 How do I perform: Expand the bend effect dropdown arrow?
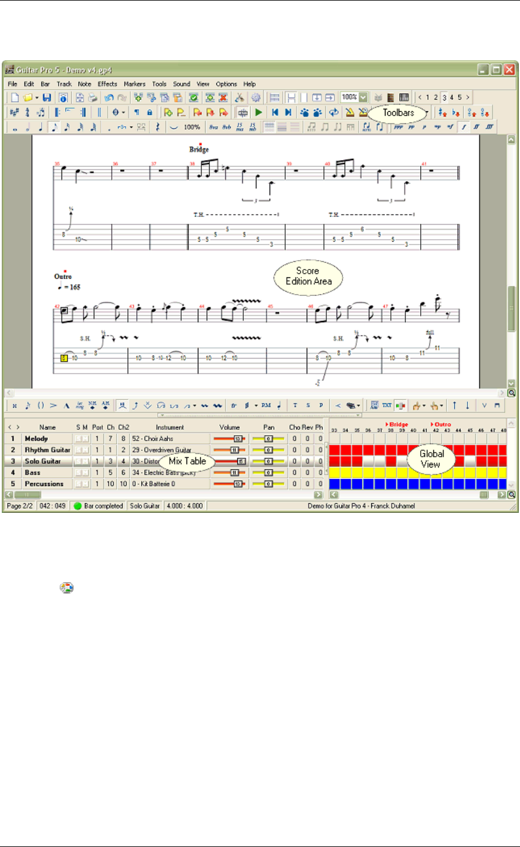tap(194, 405)
